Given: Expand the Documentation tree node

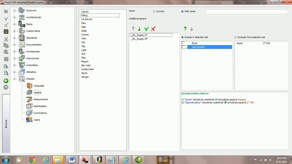Looking at the screenshot, I should coord(15,45).
